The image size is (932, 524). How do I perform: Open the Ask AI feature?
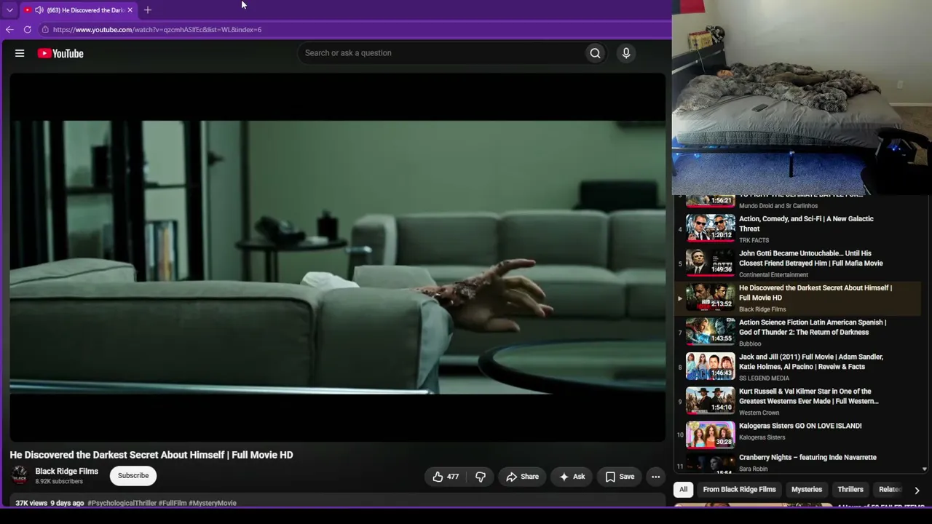(572, 477)
